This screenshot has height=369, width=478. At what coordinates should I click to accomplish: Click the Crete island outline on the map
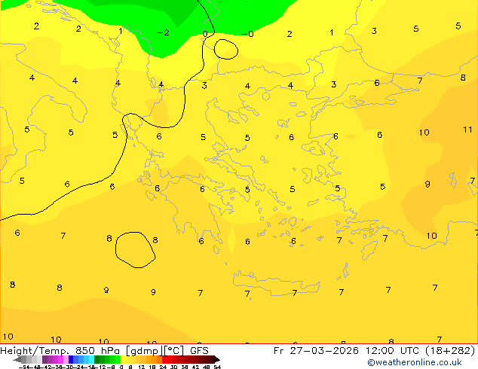[276, 283]
